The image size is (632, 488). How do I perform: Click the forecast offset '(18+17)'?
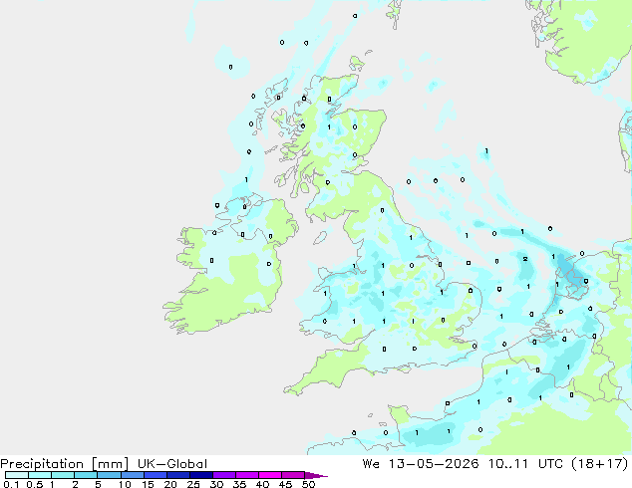pos(600,464)
